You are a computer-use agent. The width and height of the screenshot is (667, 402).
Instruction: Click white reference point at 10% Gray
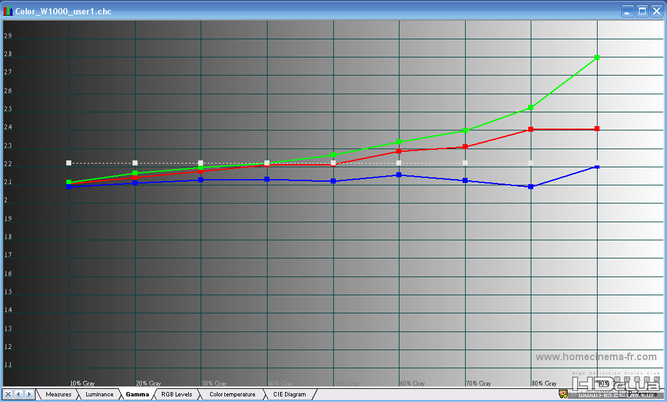69,163
